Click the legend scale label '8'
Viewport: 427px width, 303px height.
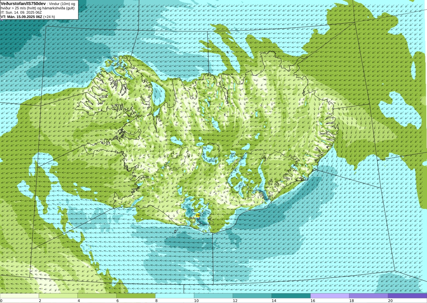point(156,301)
